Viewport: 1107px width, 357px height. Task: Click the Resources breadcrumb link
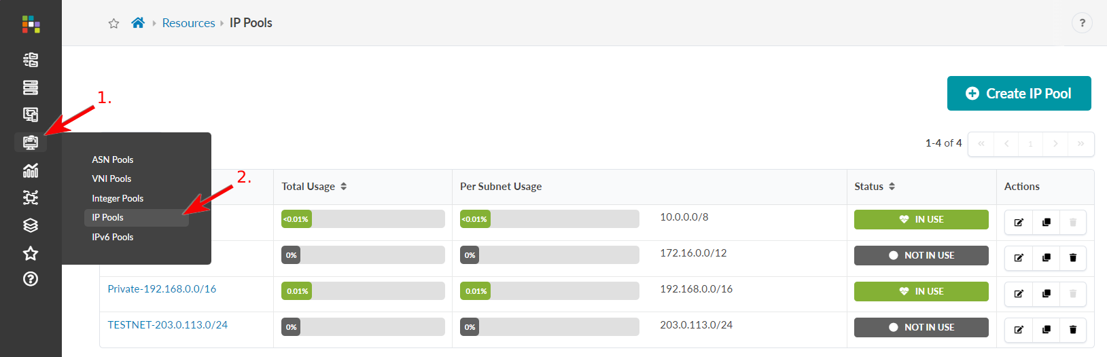click(188, 23)
